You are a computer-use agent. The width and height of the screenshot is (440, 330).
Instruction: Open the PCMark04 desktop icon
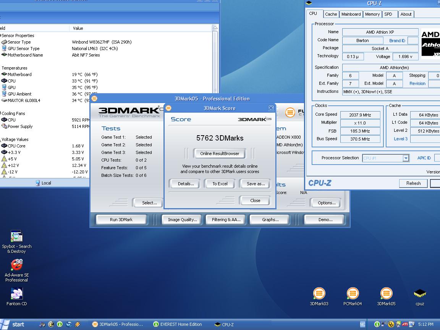(353, 293)
